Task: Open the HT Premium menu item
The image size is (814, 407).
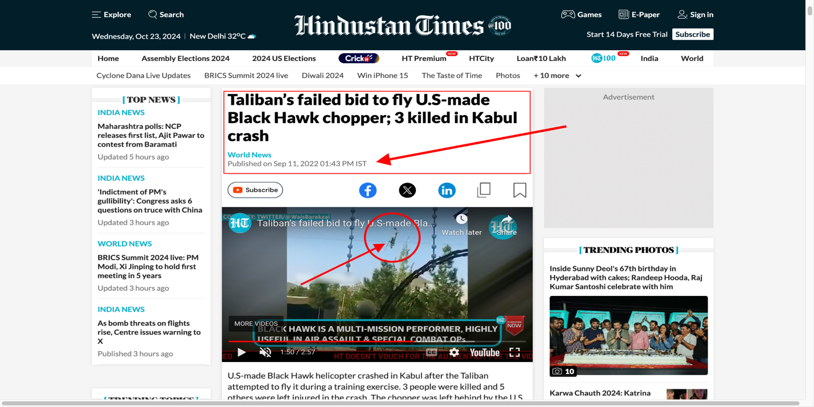Action: click(424, 58)
